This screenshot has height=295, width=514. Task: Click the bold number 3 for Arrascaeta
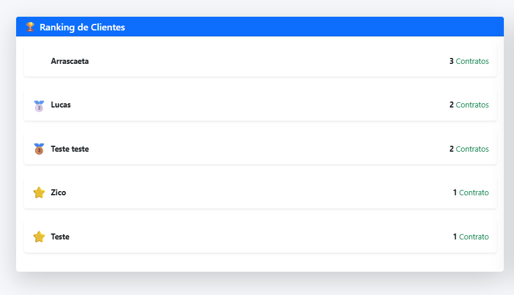click(x=451, y=62)
